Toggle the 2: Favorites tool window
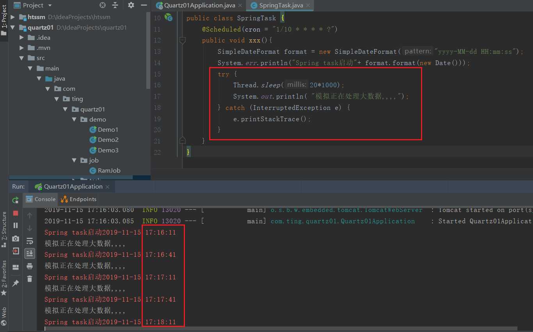This screenshot has width=533, height=332. [4, 278]
